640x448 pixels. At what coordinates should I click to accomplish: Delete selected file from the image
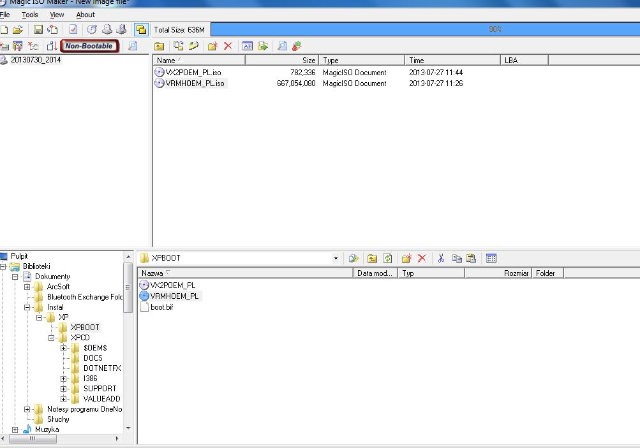coord(228,46)
